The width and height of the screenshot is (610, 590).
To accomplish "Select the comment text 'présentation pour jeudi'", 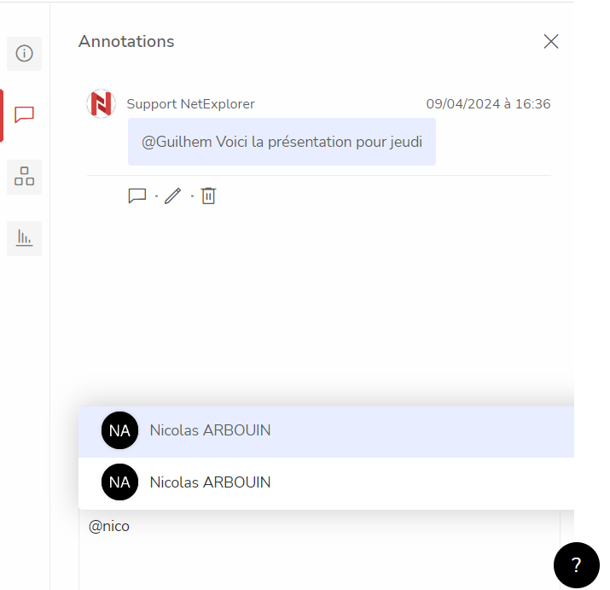I will click(x=345, y=142).
